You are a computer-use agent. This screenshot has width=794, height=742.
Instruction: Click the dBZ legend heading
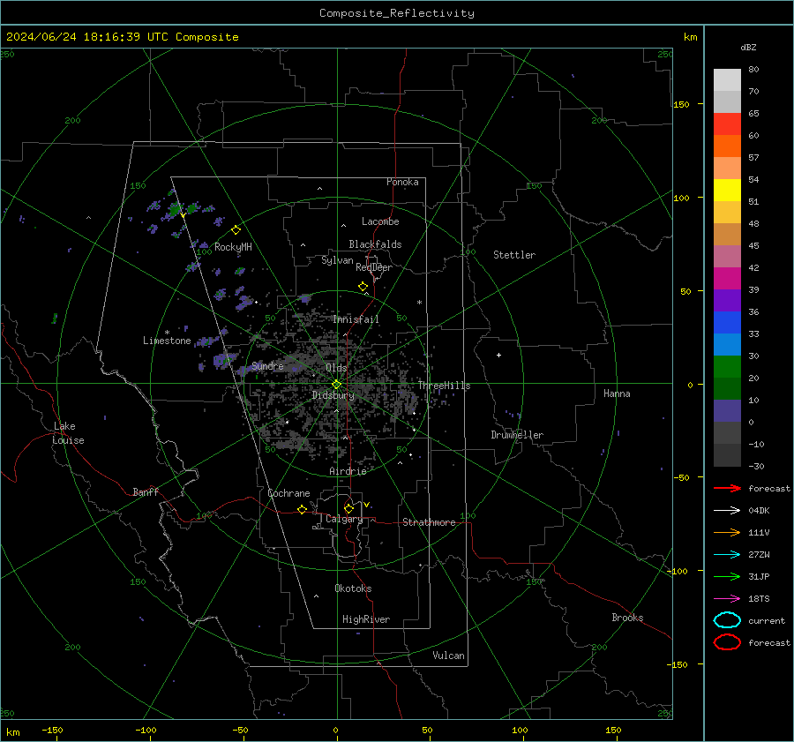tap(748, 47)
